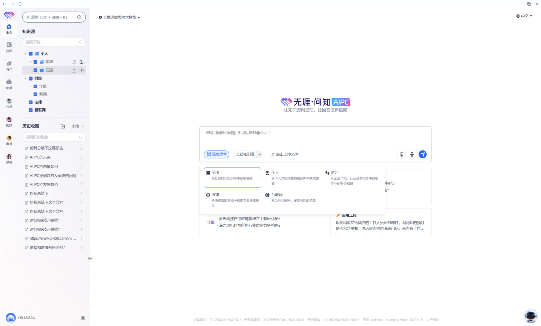Click the search icon in the 搜索历史收藏 box
The image size is (541, 326).
click(80, 137)
